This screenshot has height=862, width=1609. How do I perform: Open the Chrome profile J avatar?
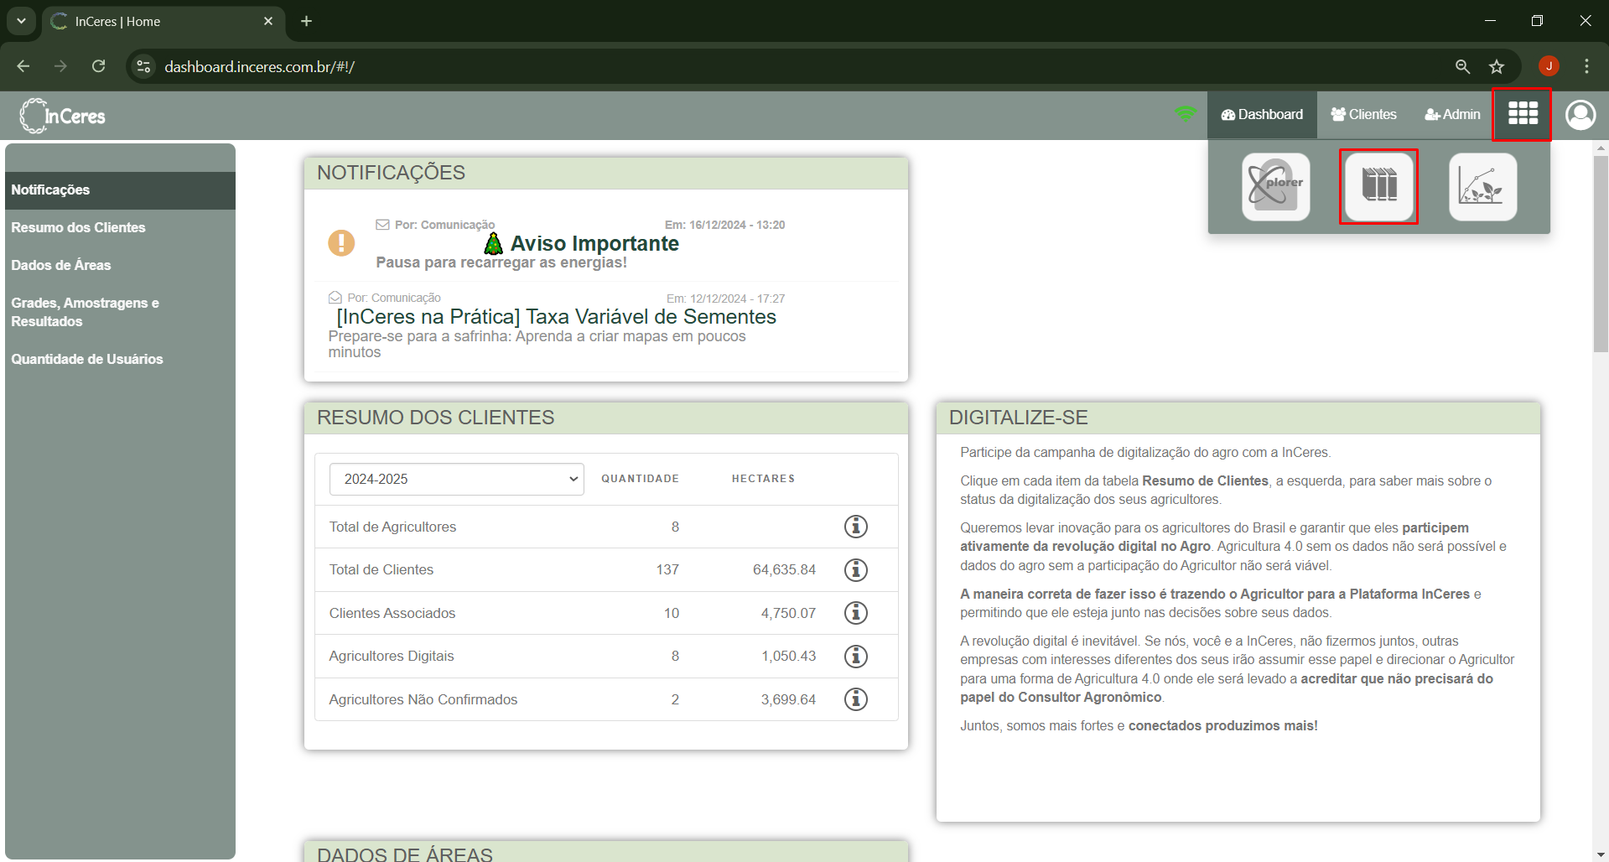click(x=1549, y=66)
